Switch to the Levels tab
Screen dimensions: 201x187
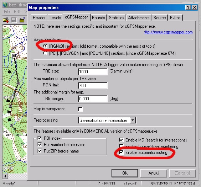tap(55, 18)
